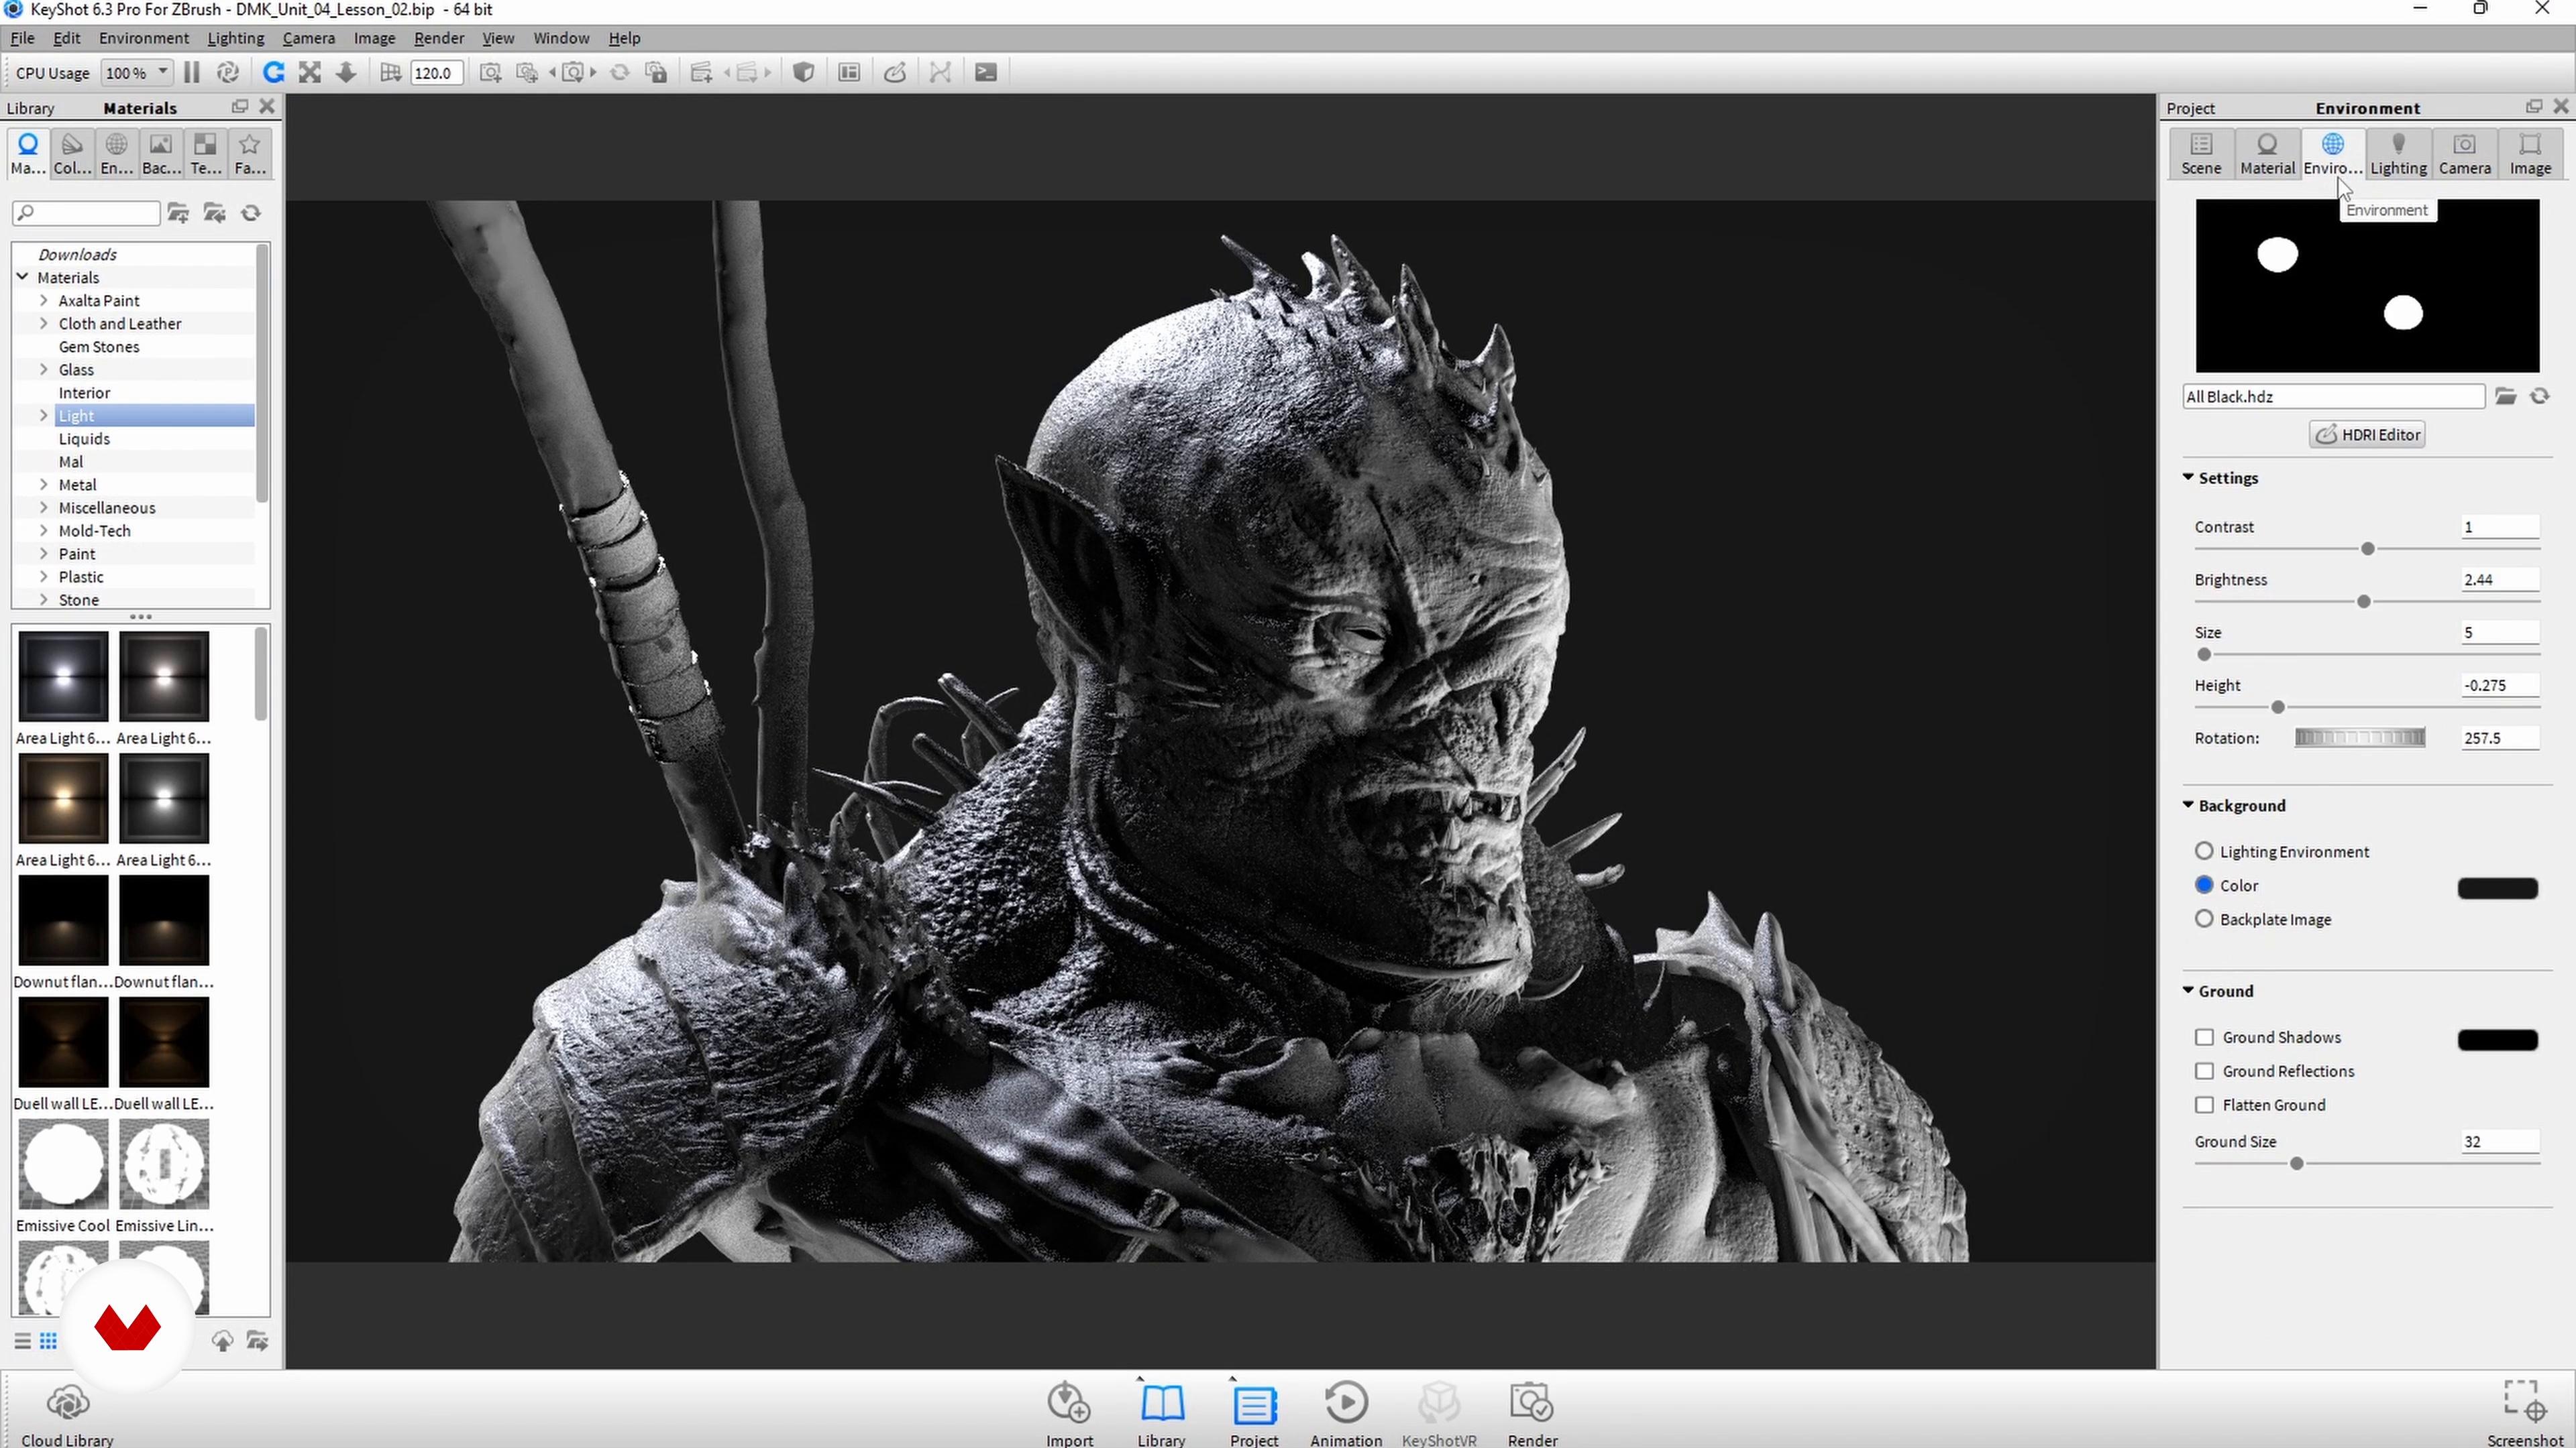Select the Emissive Cool material thumbnail

point(63,1164)
